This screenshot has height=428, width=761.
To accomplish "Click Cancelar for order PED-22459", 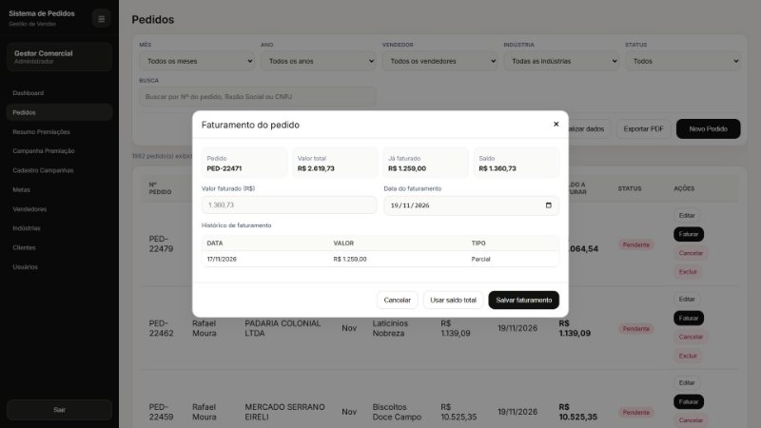I will 691,420.
